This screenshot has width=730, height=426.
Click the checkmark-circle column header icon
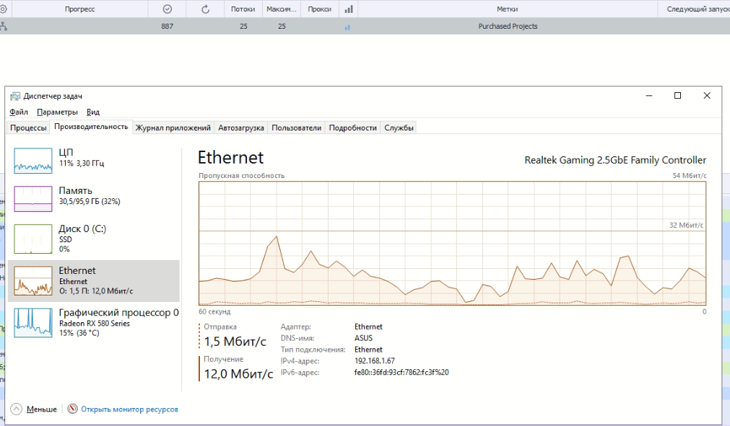[168, 9]
